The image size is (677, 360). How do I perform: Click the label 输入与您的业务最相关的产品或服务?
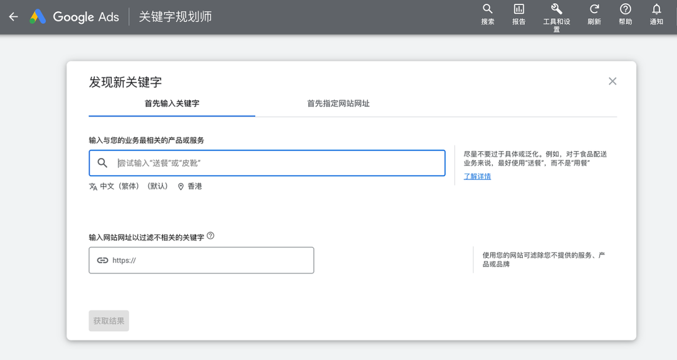pyautogui.click(x=146, y=140)
